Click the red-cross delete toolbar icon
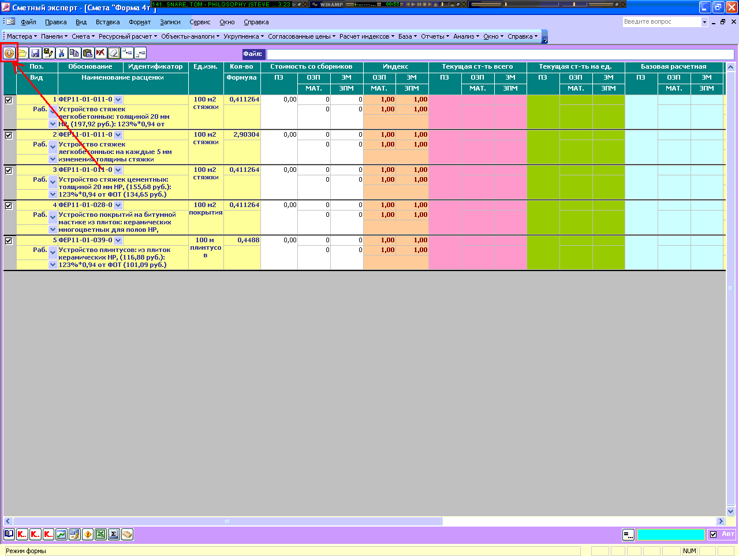The image size is (739, 556). [x=100, y=53]
